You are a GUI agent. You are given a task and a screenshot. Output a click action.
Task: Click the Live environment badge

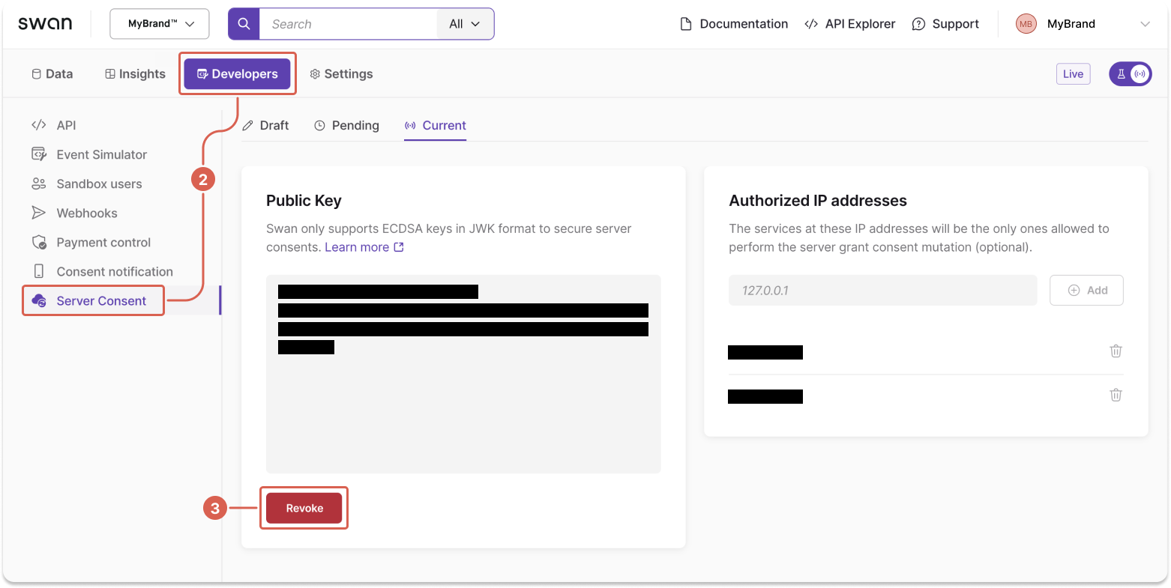(1073, 73)
